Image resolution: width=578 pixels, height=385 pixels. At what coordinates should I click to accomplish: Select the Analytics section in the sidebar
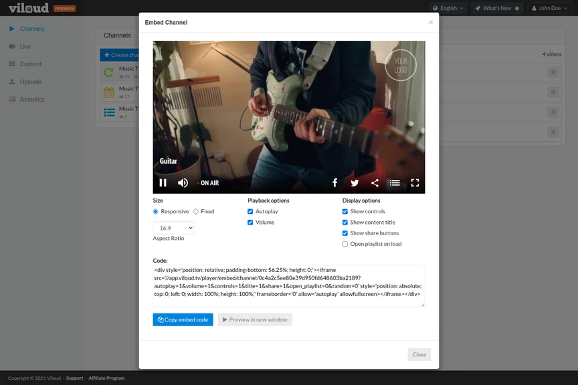tap(28, 99)
